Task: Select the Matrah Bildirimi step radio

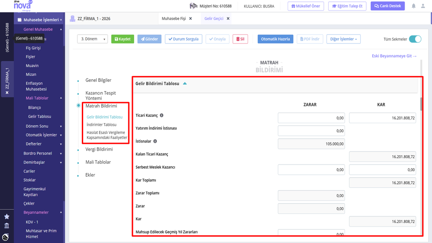Action: click(x=78, y=105)
